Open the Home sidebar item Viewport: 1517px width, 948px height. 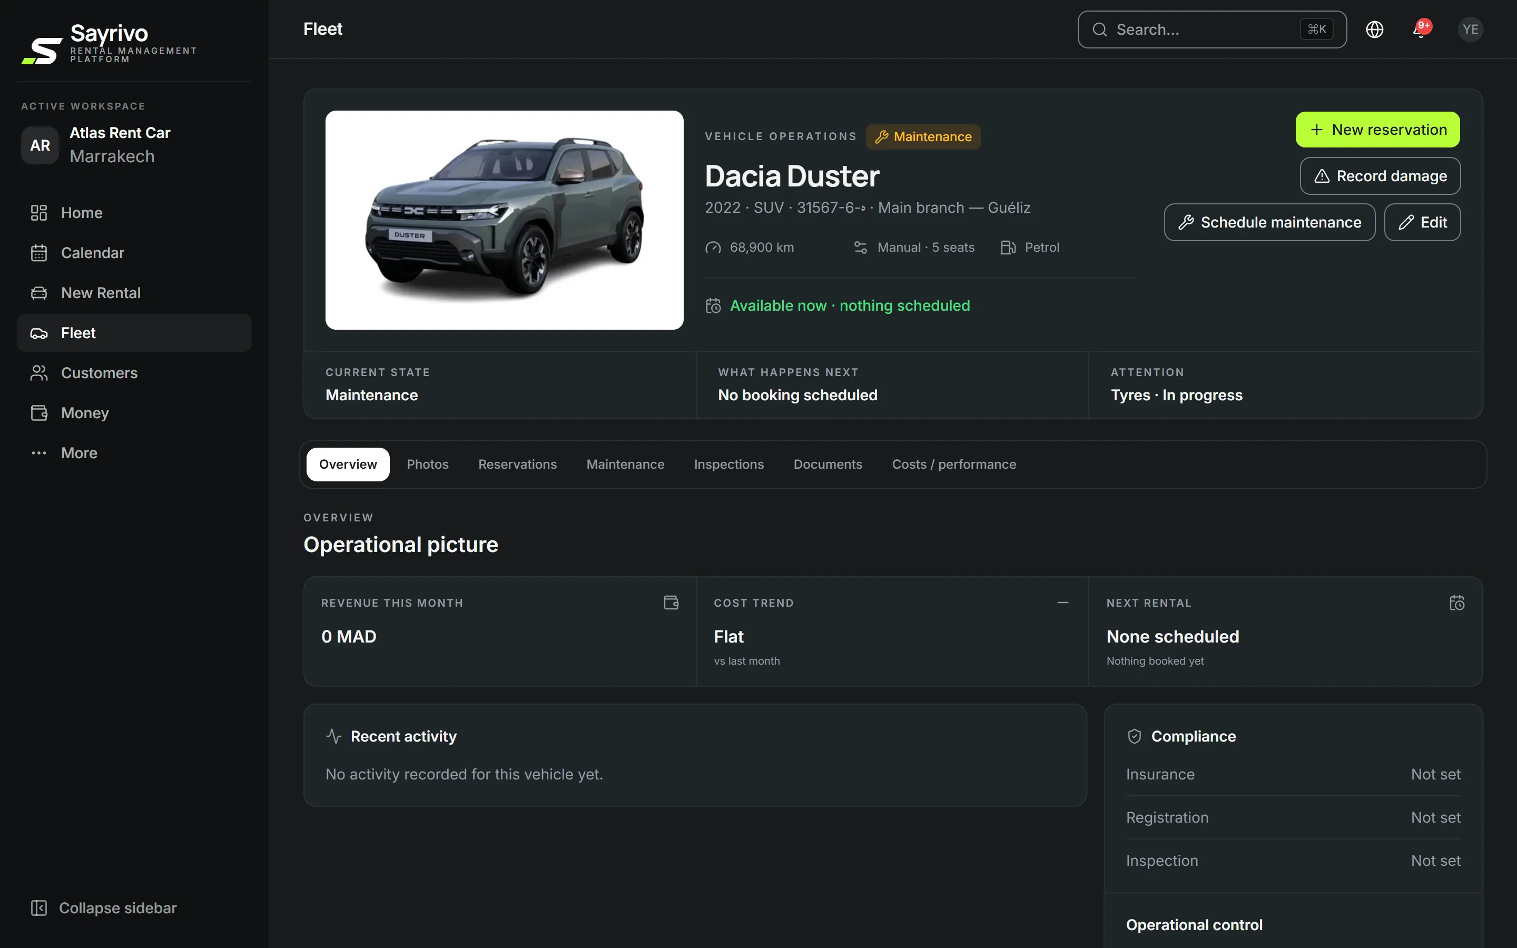point(133,213)
